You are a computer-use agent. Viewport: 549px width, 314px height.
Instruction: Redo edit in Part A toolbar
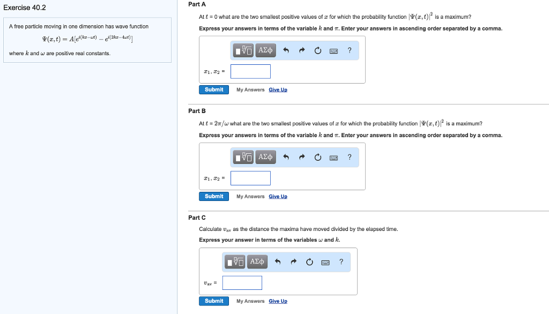[302, 50]
